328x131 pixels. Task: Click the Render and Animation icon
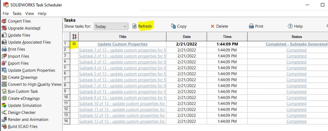[4, 120]
